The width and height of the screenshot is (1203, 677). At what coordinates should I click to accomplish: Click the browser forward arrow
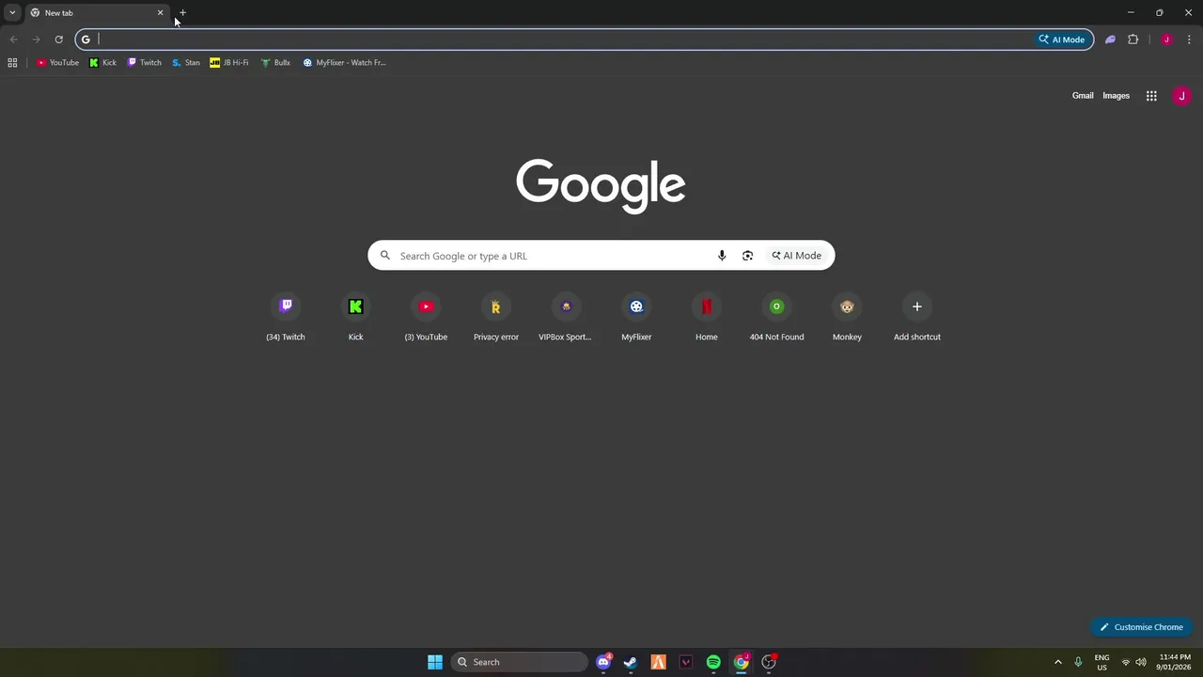point(36,39)
